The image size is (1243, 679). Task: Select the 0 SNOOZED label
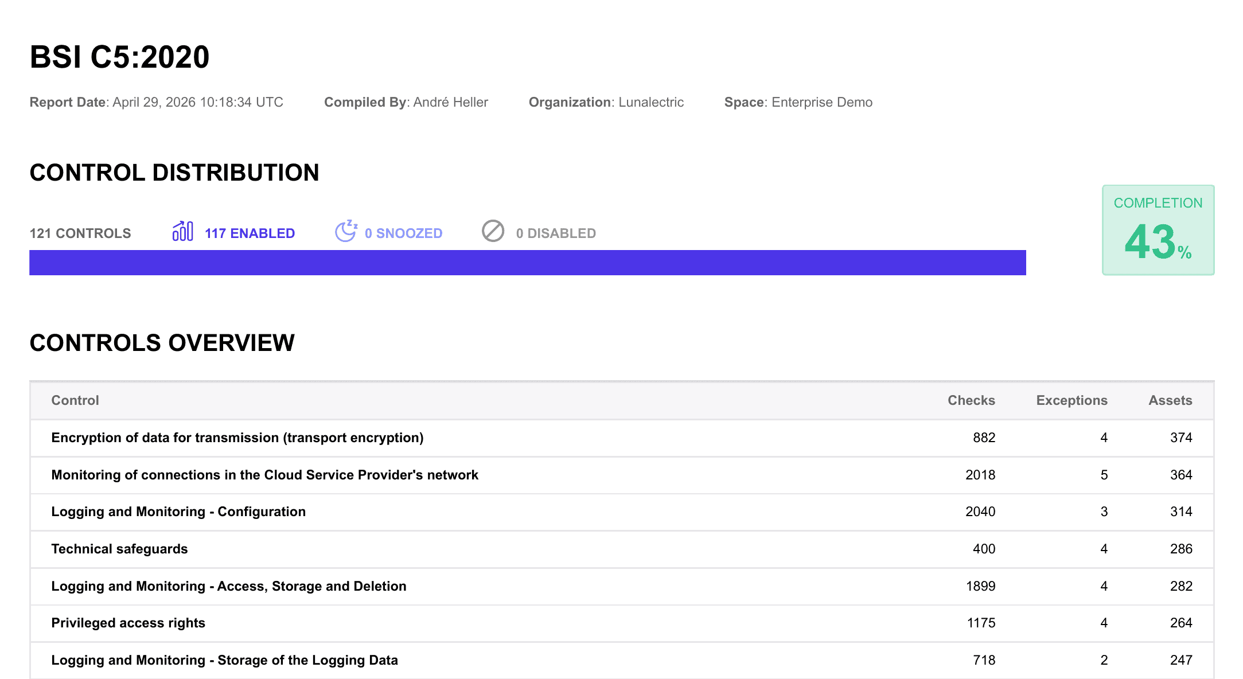403,233
